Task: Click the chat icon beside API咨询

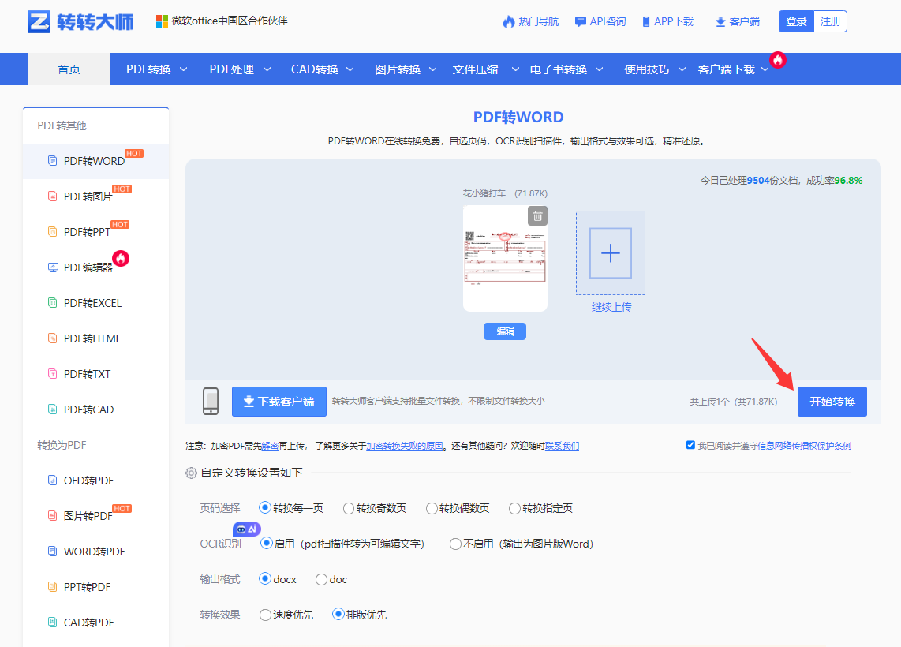Action: 581,22
